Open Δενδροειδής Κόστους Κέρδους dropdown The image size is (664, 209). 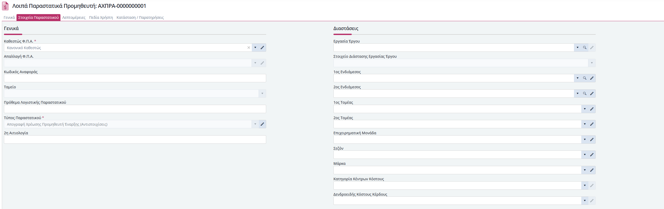click(x=585, y=201)
